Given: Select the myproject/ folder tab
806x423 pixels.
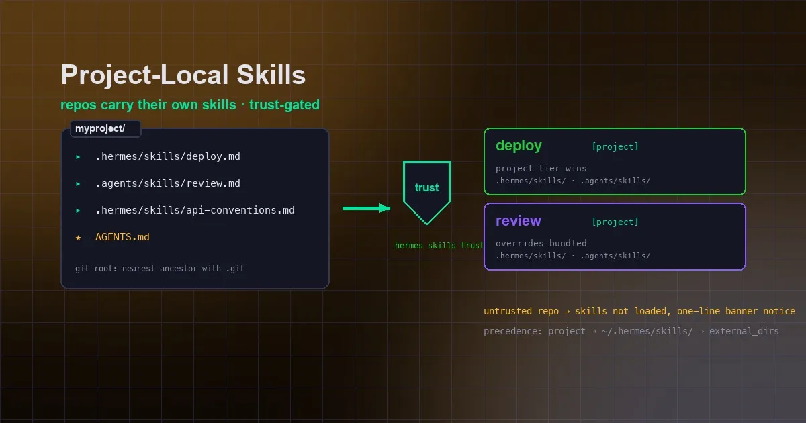Looking at the screenshot, I should (x=105, y=128).
